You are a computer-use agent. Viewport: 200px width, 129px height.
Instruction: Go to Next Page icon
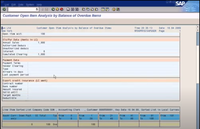click(x=92, y=9)
